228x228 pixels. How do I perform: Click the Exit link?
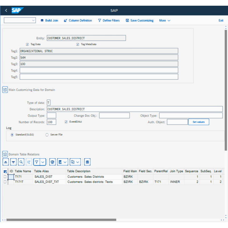click(221, 21)
